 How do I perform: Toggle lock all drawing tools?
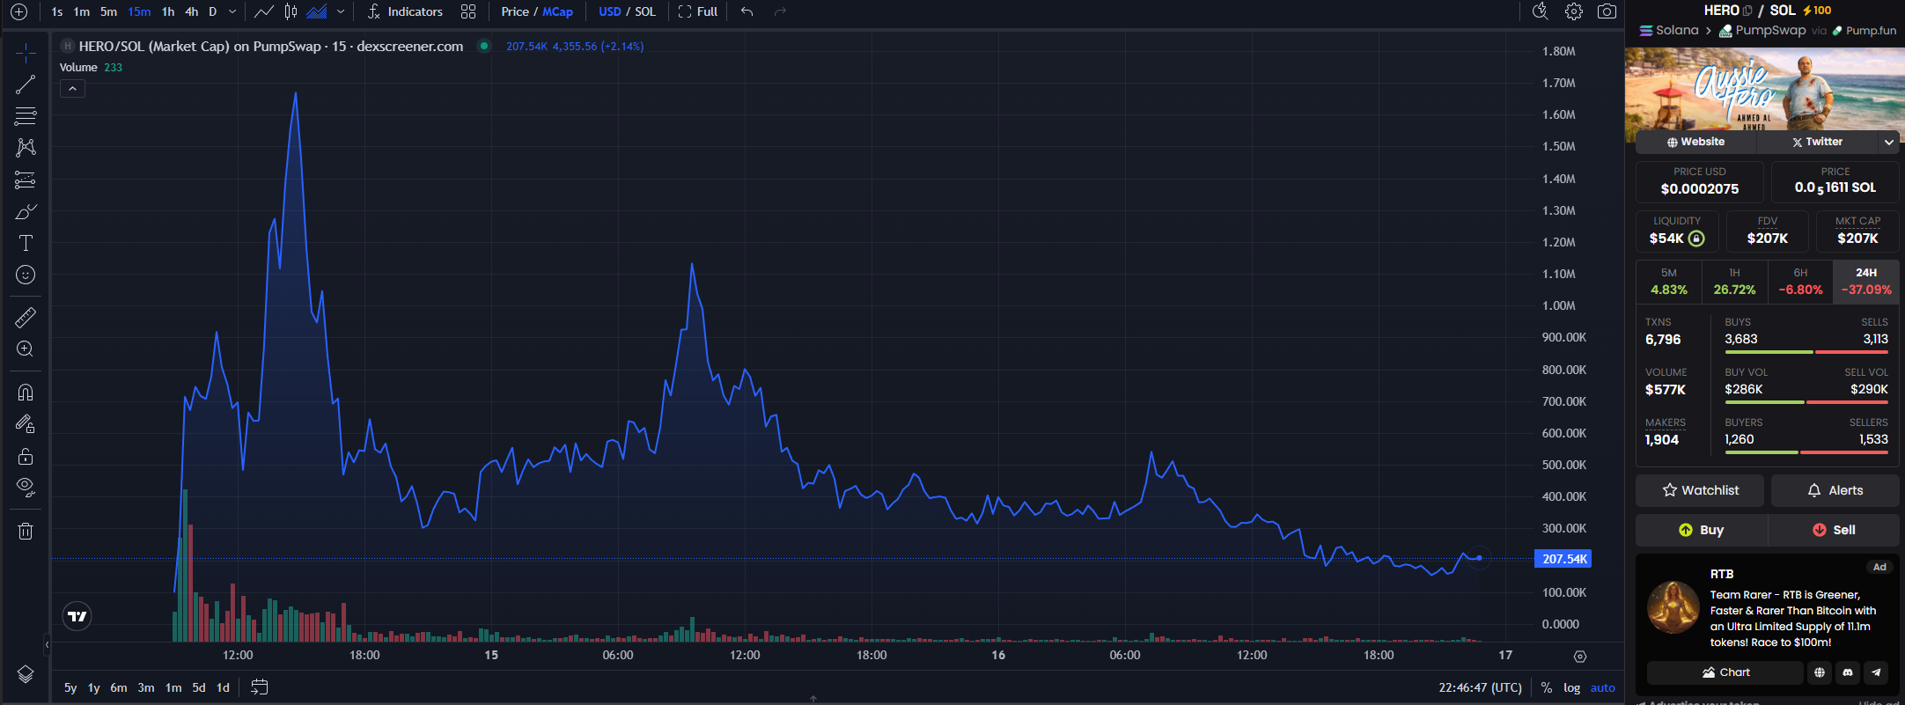[x=26, y=456]
